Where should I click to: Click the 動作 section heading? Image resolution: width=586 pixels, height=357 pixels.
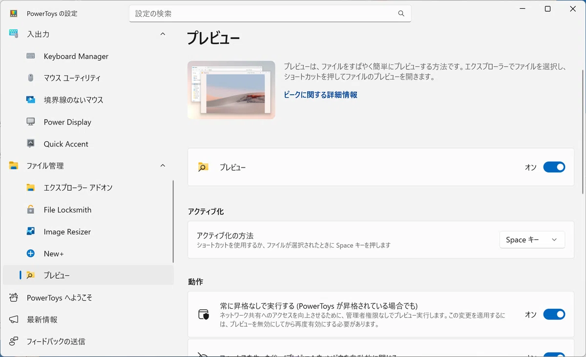click(195, 282)
